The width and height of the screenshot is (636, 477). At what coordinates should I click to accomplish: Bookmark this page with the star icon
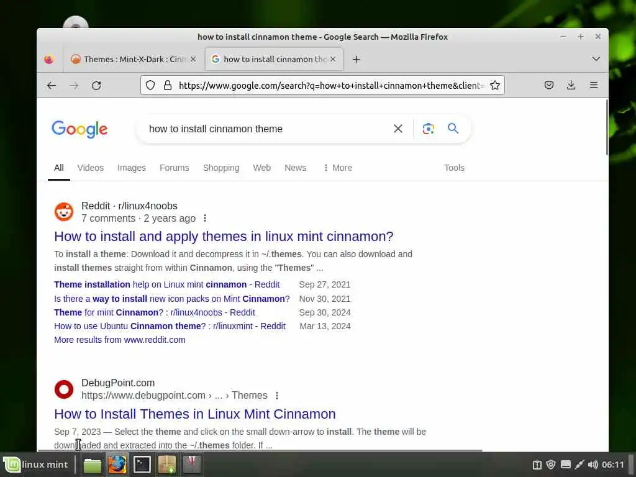click(x=494, y=85)
